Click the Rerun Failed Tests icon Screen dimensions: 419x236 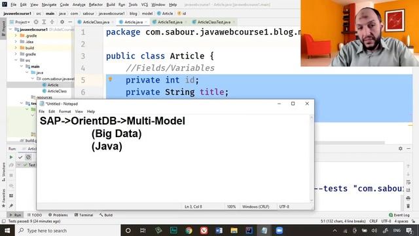tap(11, 165)
